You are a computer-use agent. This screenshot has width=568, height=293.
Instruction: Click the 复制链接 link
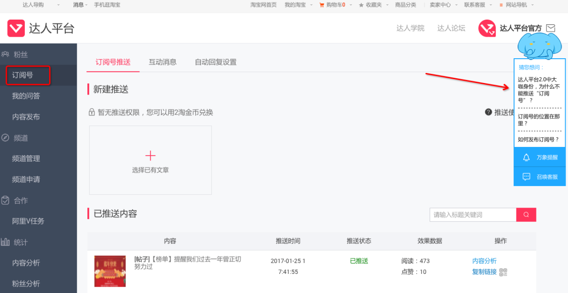click(484, 272)
